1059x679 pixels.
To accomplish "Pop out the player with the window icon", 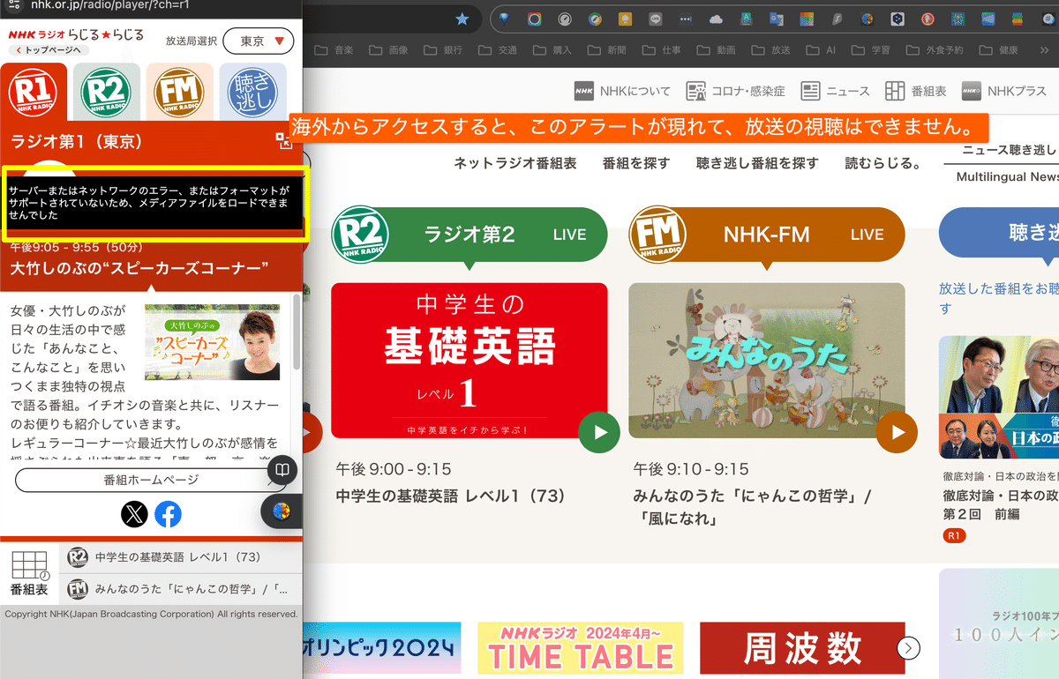I will [x=284, y=141].
